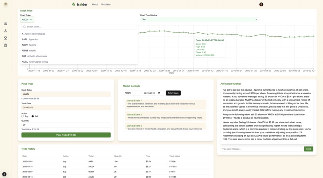Click NVDA ticker cell in Trade History
Screen dimensions: 323x178
click(x=91, y=172)
